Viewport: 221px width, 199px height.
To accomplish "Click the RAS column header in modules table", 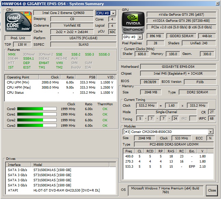I will click(171, 151).
